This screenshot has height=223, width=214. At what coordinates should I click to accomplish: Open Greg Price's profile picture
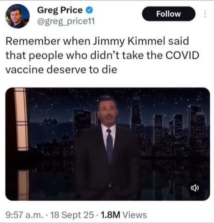pos(18,16)
